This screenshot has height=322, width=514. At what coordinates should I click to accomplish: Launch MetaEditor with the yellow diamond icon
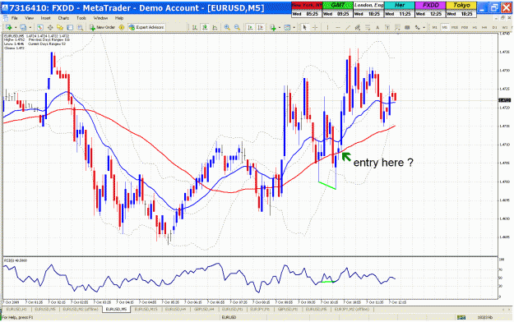coord(121,27)
